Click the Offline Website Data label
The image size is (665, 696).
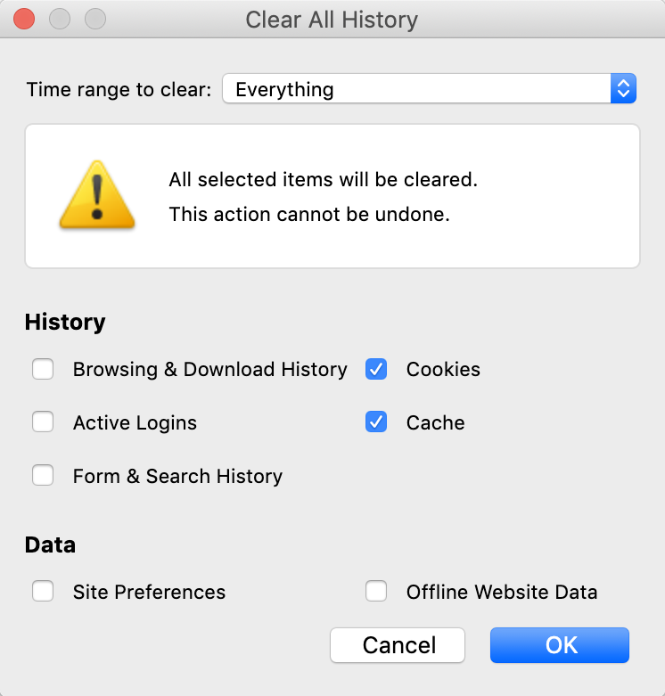[x=502, y=592]
